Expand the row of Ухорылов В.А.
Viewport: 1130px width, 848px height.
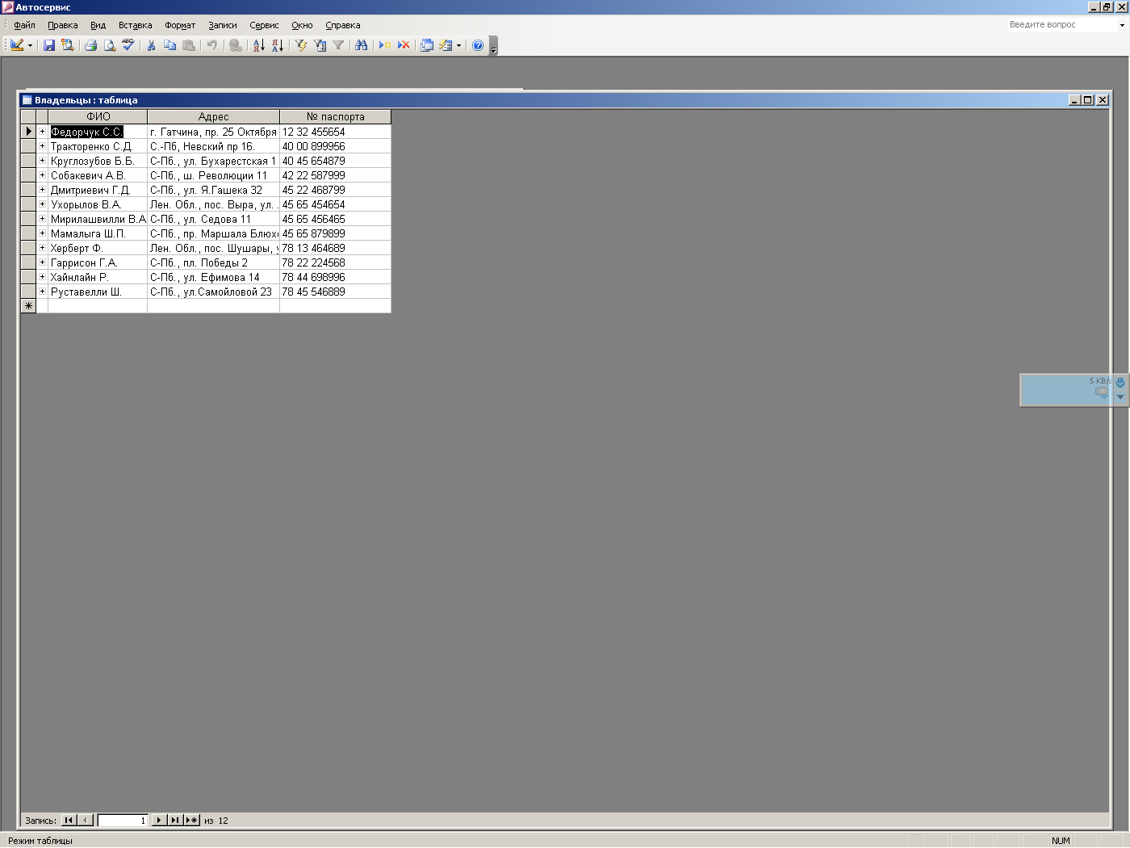(42, 204)
